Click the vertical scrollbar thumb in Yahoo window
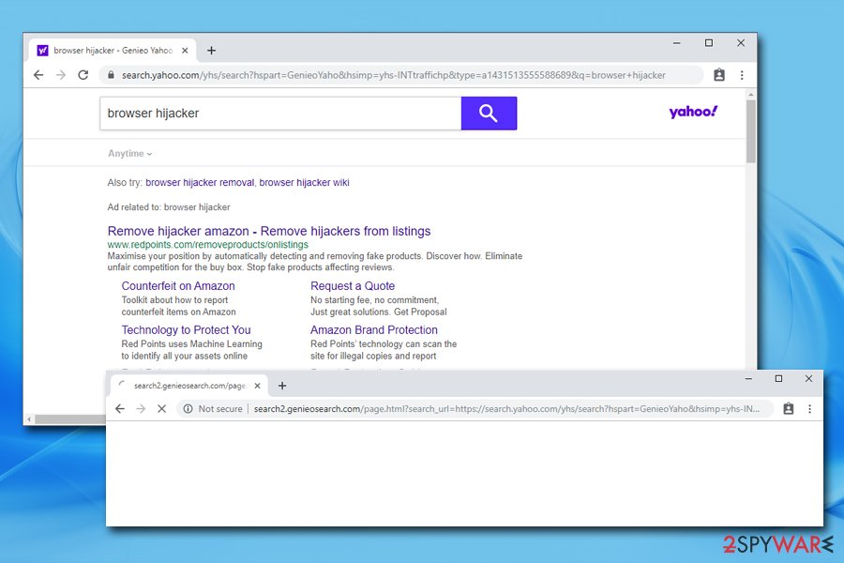Screen dimensions: 844x563 coord(750,131)
